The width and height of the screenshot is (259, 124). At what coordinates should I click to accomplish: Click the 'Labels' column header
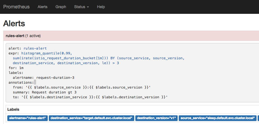(x=13, y=109)
